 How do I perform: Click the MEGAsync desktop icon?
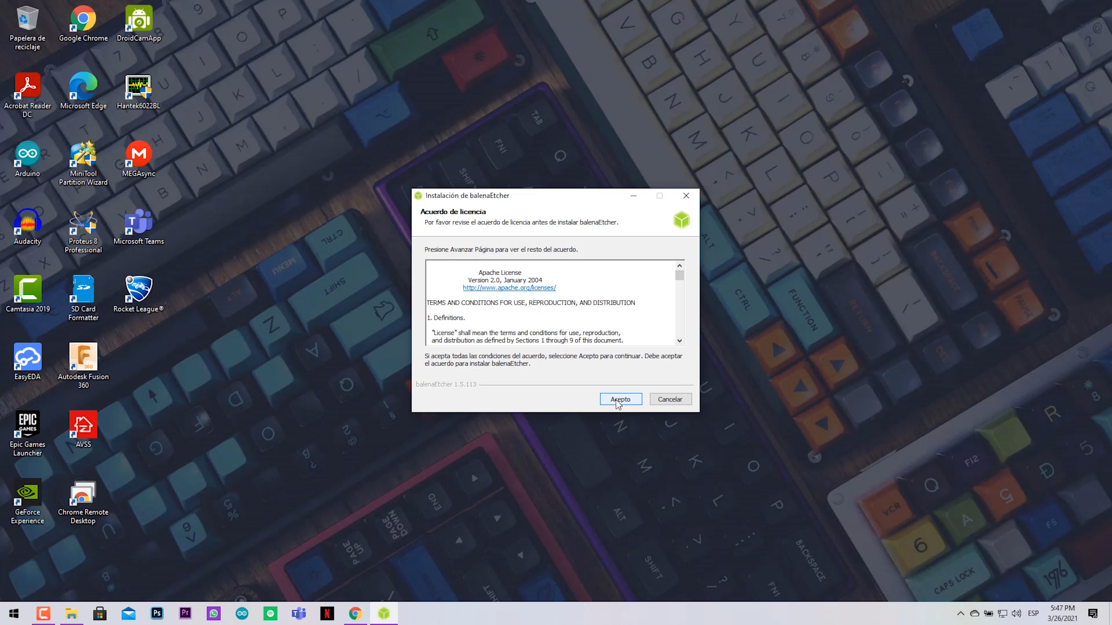(138, 159)
